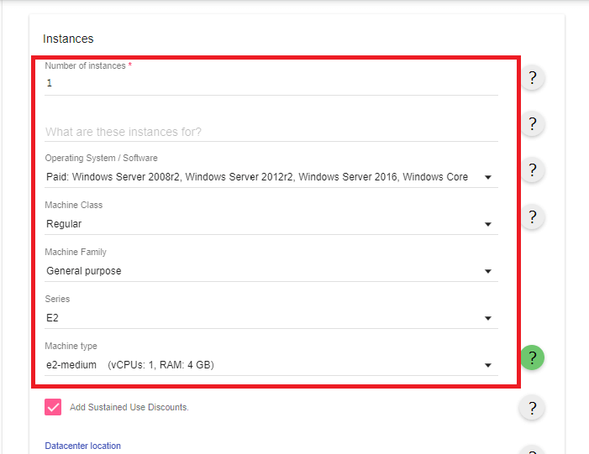The height and width of the screenshot is (454, 589).
Task: Show the Machine Class help tooltip
Action: pos(532,217)
